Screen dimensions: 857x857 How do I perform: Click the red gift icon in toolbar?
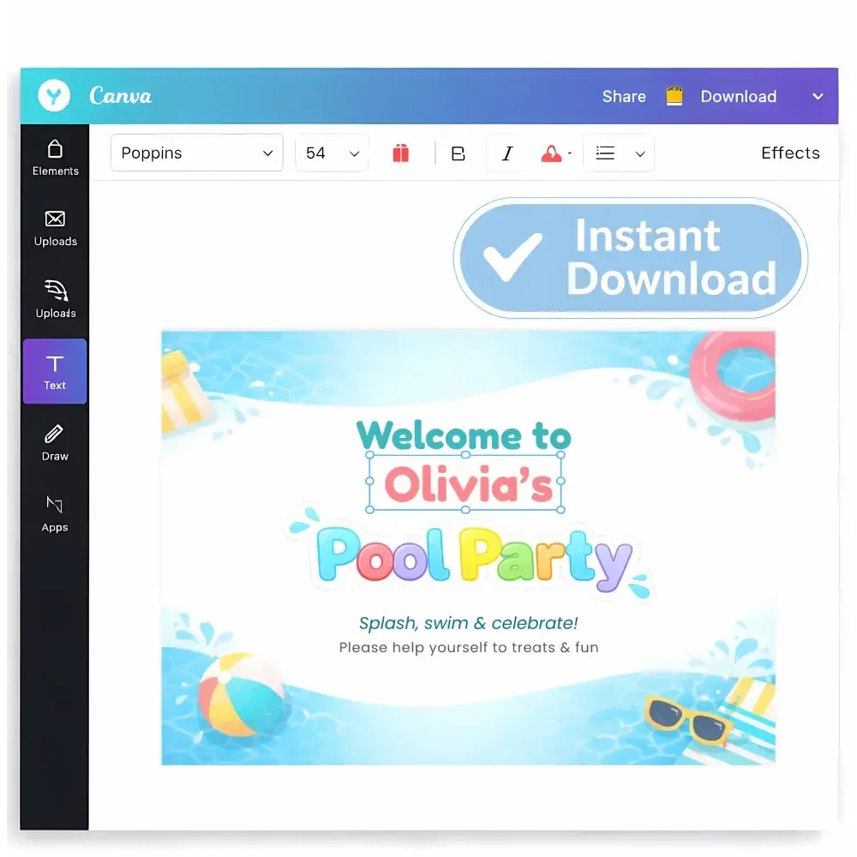coord(400,153)
